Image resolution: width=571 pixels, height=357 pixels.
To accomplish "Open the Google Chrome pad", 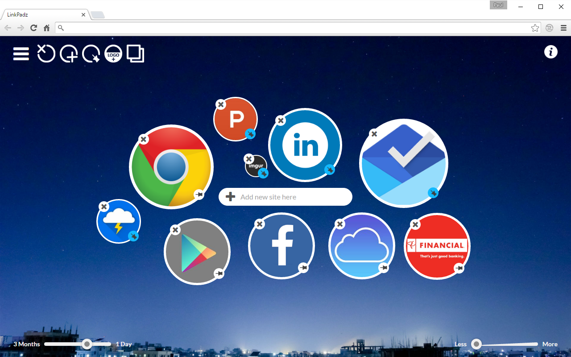I will pos(171,167).
